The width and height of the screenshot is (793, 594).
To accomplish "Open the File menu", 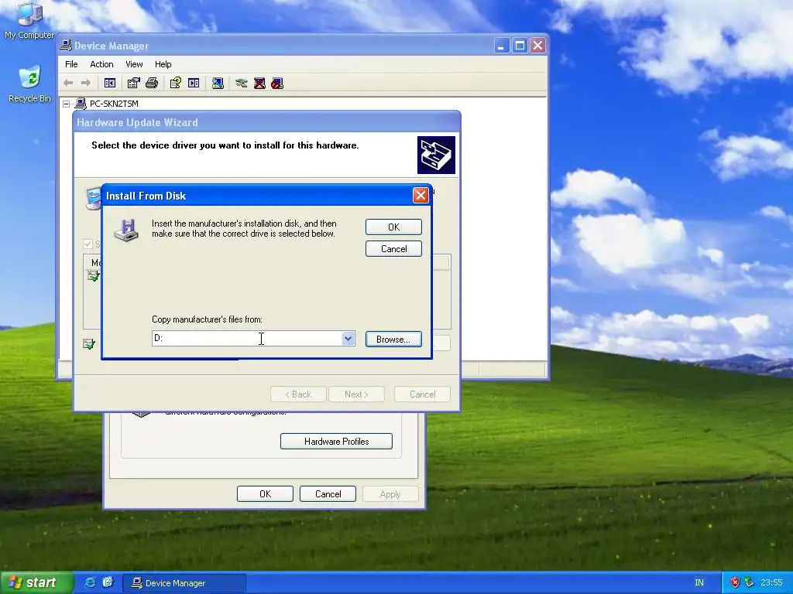I will pos(71,64).
